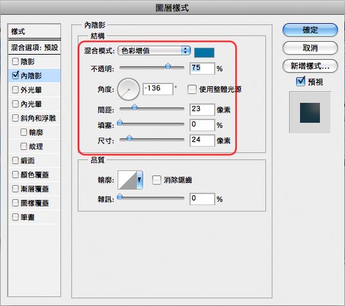345x306 pixels.
Task: Enable the 筆畫 stroke checkbox
Action: (15, 217)
